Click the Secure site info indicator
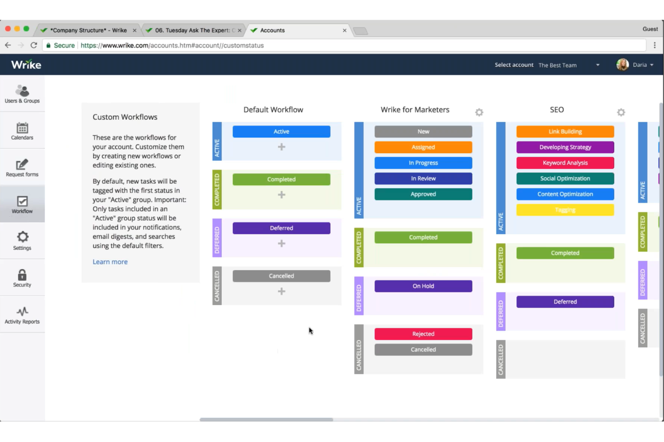The image size is (664, 442). tap(61, 45)
